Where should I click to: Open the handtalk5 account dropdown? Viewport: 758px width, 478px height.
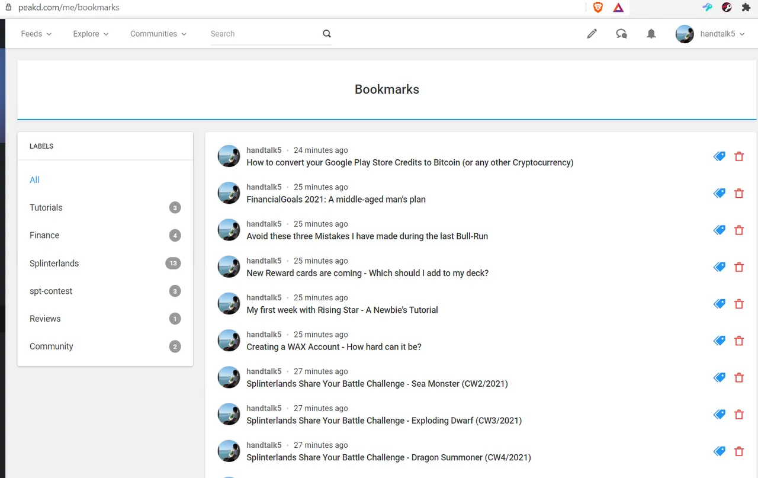[722, 34]
